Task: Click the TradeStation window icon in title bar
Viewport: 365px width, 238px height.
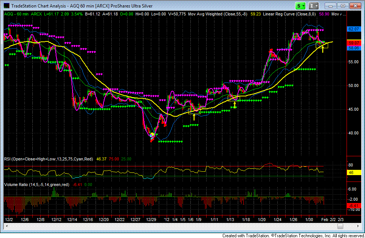Action: (x=6, y=6)
